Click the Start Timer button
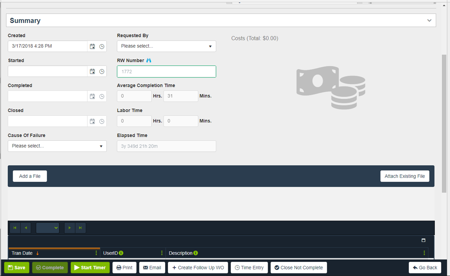 [x=90, y=268]
